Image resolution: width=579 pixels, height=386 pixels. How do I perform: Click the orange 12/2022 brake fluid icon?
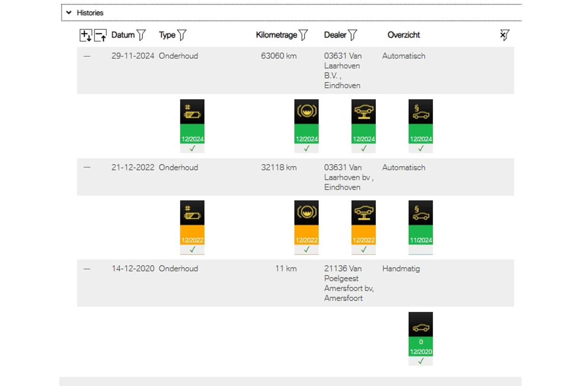306,223
